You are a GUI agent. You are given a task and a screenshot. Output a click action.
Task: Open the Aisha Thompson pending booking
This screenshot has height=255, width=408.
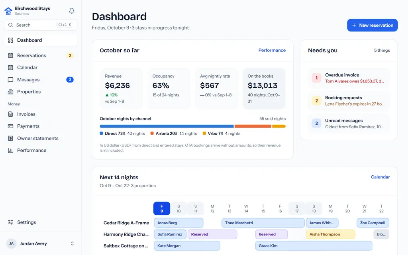click(331, 234)
